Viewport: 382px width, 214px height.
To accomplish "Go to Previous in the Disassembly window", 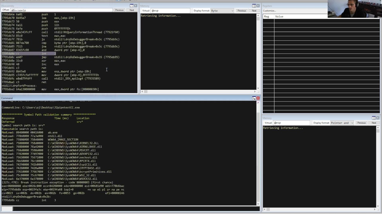I will (x=119, y=10).
